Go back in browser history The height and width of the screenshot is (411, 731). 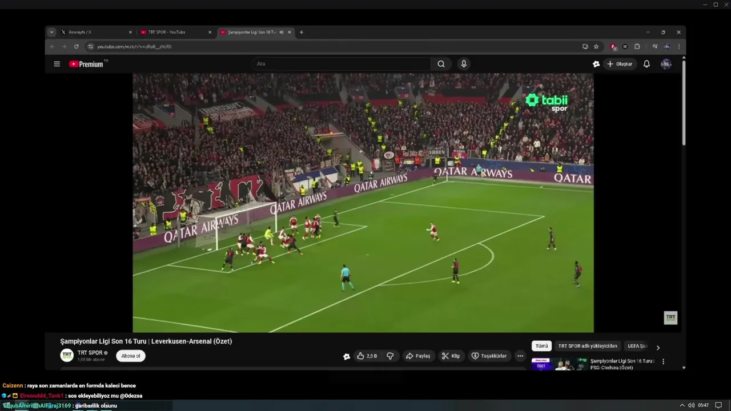(52, 47)
